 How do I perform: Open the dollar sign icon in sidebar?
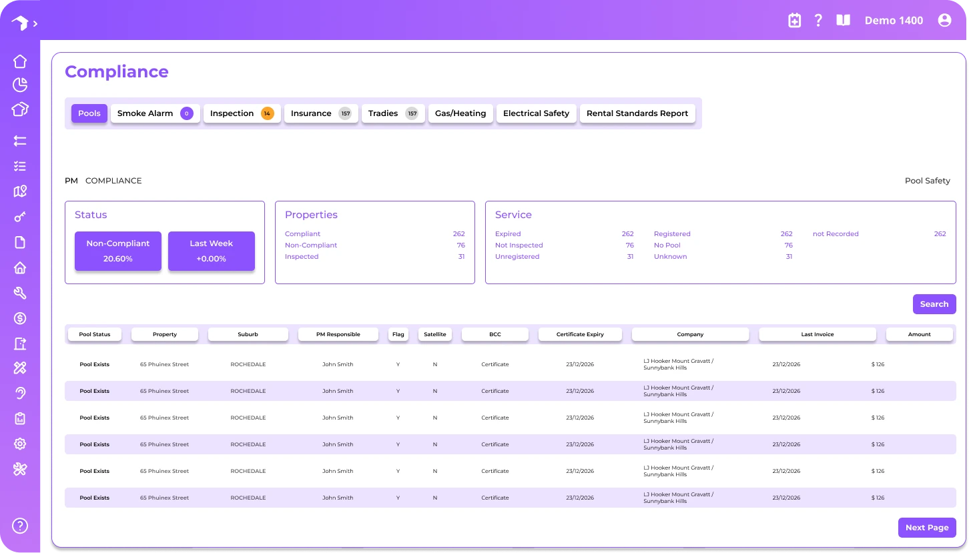click(x=20, y=318)
